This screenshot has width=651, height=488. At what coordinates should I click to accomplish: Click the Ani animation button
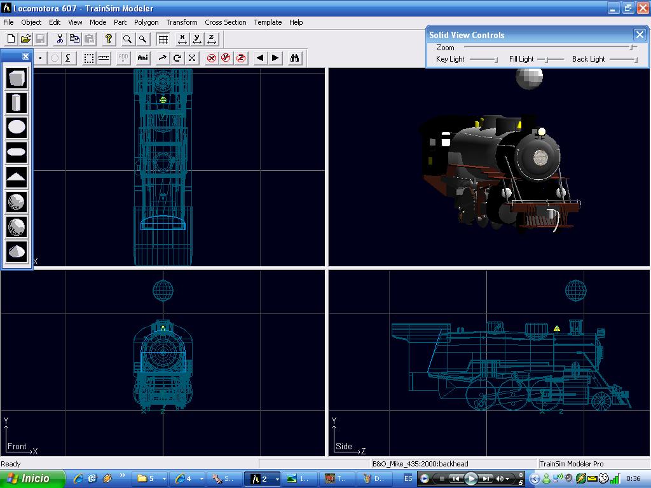tap(143, 58)
